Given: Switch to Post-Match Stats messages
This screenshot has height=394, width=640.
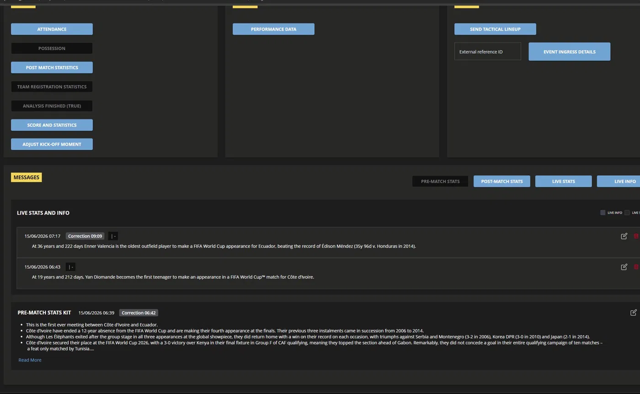Looking at the screenshot, I should click(501, 181).
